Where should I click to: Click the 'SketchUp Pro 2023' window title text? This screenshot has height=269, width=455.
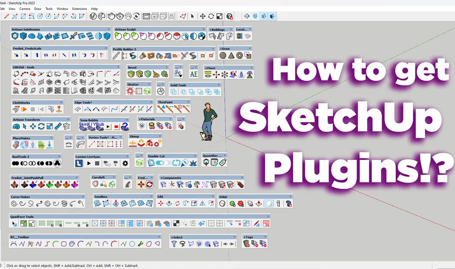(x=22, y=3)
